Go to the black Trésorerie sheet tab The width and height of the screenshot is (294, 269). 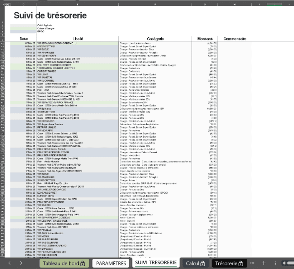coord(229,263)
